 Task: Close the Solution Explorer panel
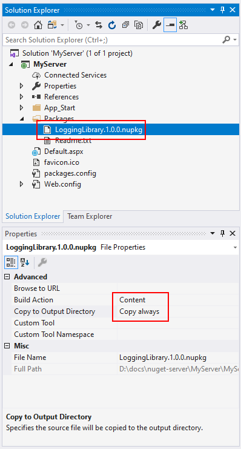pos(233,10)
